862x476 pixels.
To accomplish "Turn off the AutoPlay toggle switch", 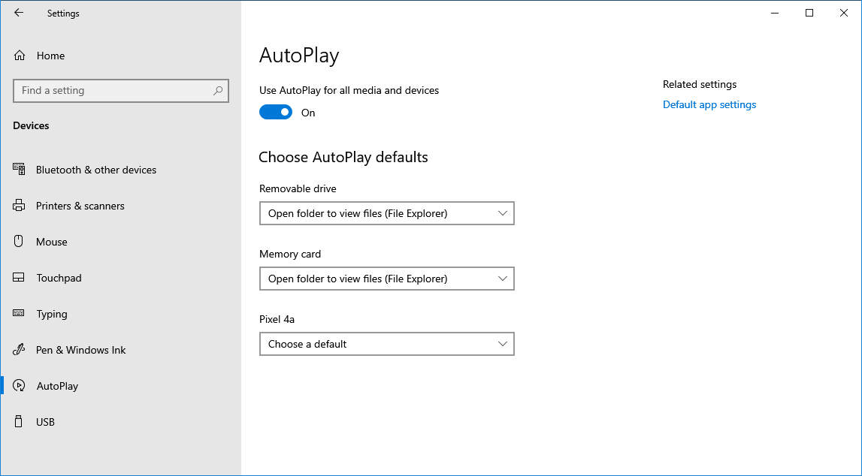I will pyautogui.click(x=276, y=113).
